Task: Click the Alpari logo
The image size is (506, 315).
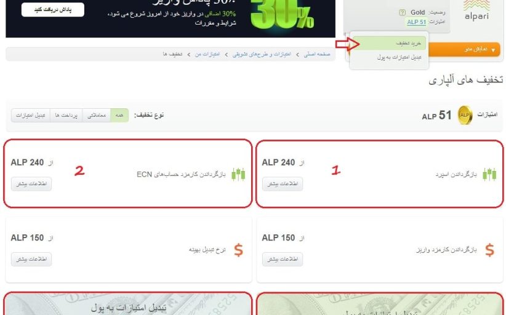Action: pyautogui.click(x=476, y=10)
